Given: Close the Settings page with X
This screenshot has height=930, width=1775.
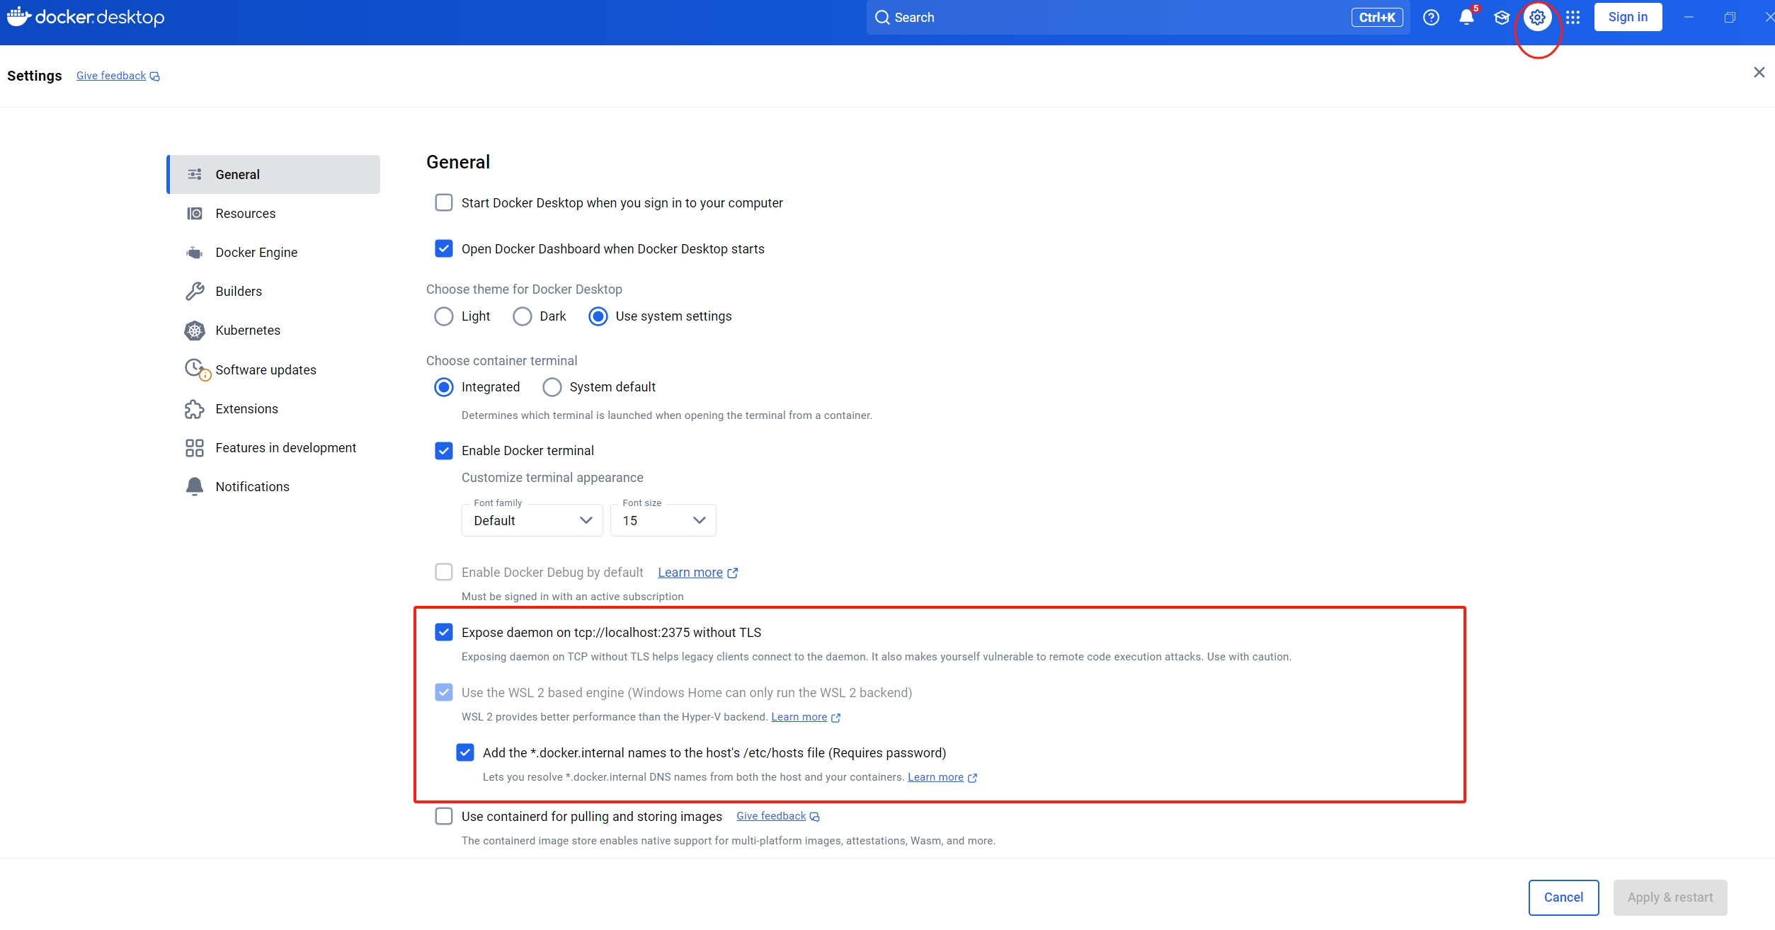Looking at the screenshot, I should pos(1759,72).
